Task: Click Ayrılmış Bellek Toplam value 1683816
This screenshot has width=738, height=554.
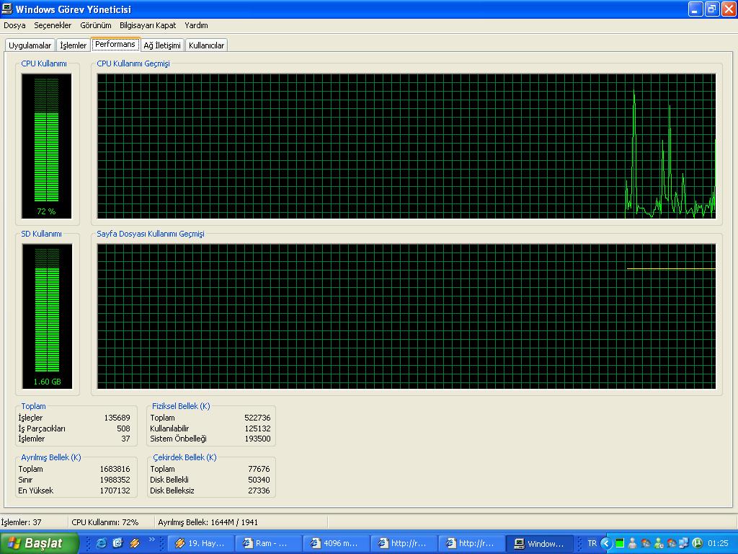Action: click(x=115, y=469)
